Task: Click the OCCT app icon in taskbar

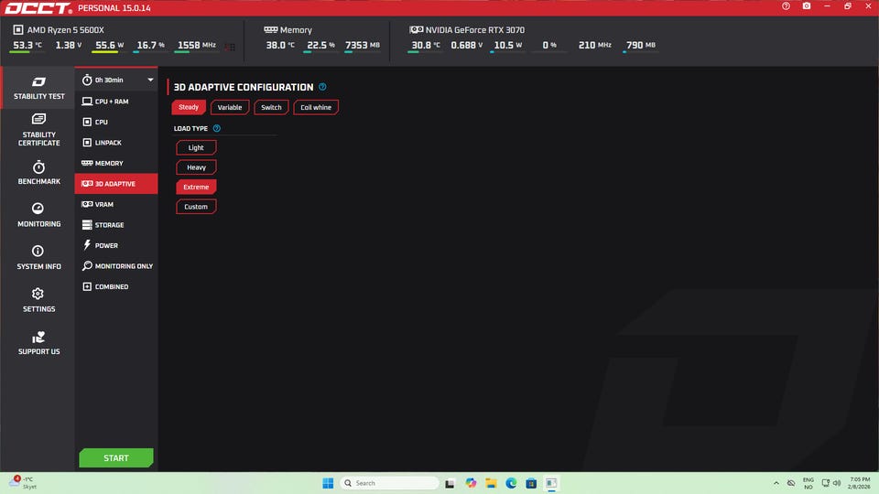Action: pyautogui.click(x=551, y=483)
